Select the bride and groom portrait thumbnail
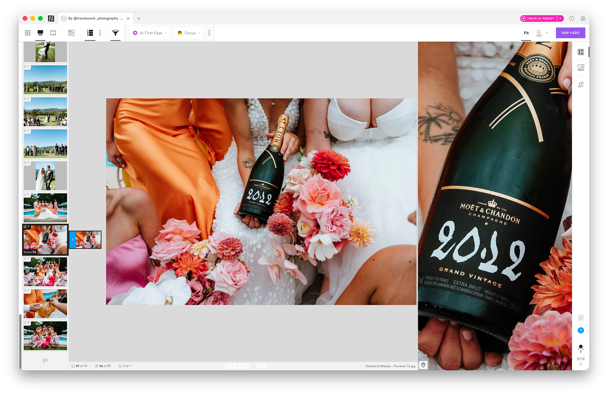Viewport: 608px width, 395px height. (45, 176)
